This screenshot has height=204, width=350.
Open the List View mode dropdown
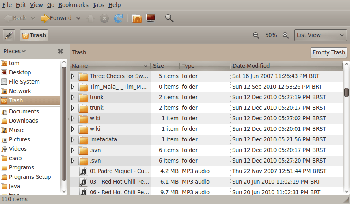[x=320, y=35]
